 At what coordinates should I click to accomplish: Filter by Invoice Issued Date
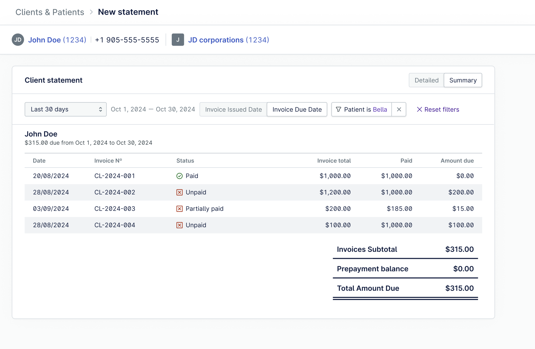pyautogui.click(x=233, y=110)
